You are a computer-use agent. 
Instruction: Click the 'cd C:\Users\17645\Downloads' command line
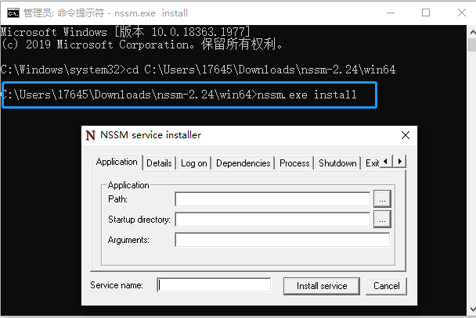(198, 70)
